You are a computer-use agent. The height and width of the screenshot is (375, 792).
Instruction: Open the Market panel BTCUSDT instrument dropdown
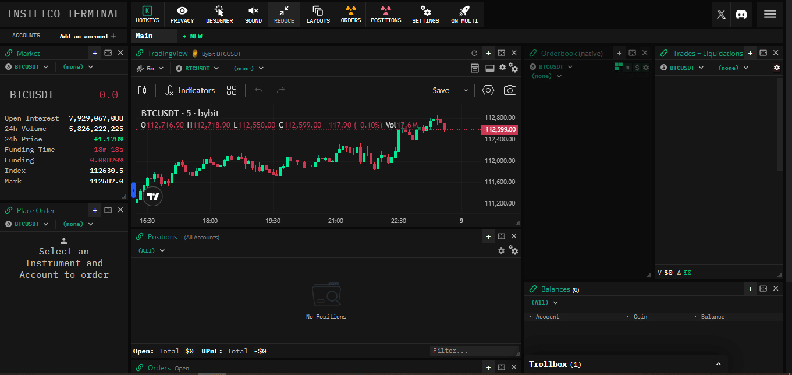tap(27, 67)
